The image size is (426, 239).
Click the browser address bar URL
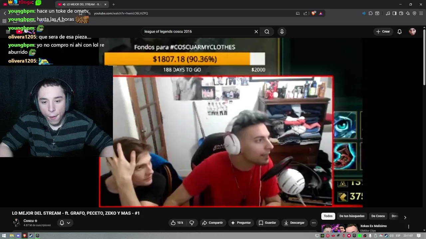tap(121, 13)
